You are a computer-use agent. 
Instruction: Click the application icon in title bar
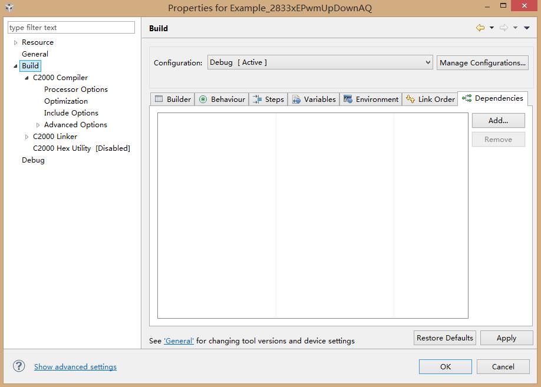pos(9,8)
